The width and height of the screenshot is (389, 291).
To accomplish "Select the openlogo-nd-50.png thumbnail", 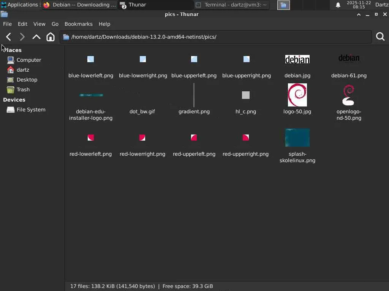I will [348, 95].
